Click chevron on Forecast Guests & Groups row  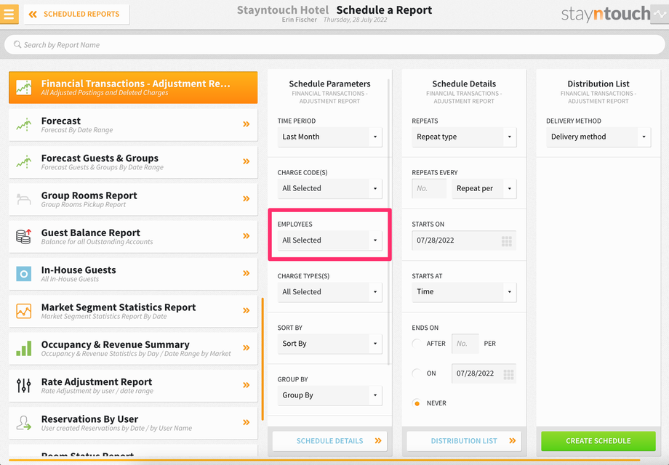(x=247, y=161)
